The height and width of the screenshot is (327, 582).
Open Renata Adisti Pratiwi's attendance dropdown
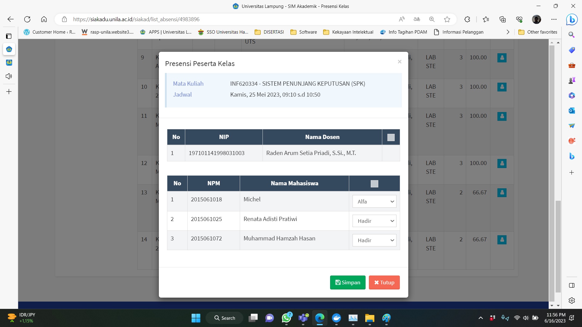374,221
